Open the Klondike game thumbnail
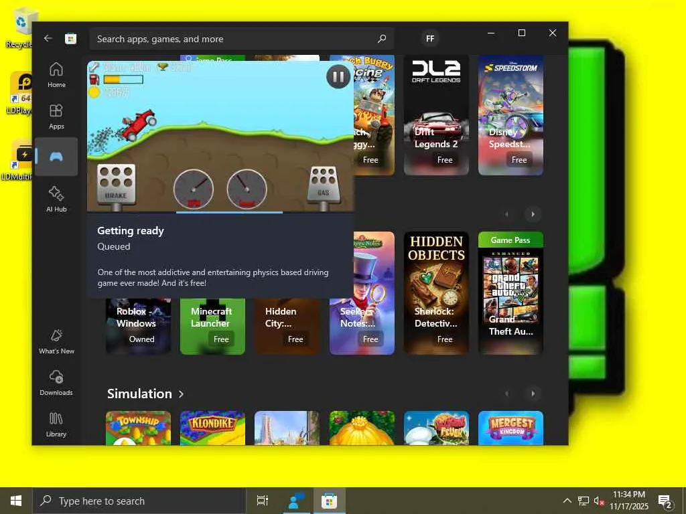Viewport: 686px width, 514px height. 212,428
